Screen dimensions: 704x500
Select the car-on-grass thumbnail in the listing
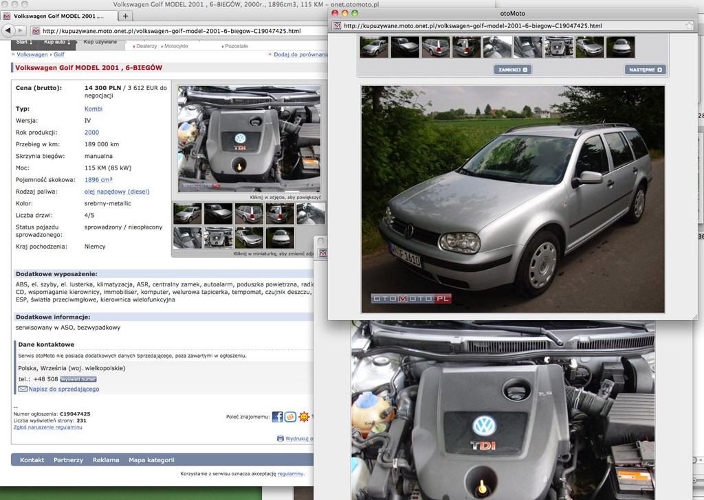tap(249, 238)
